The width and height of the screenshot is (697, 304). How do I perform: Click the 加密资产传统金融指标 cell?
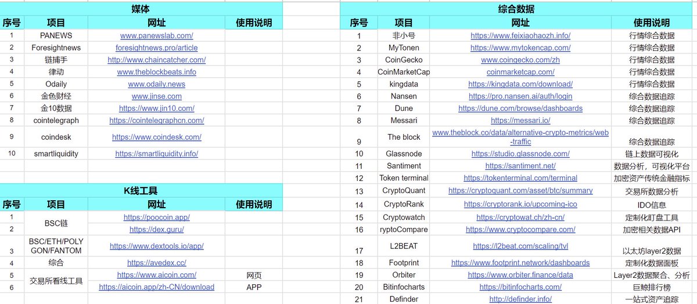click(652, 178)
